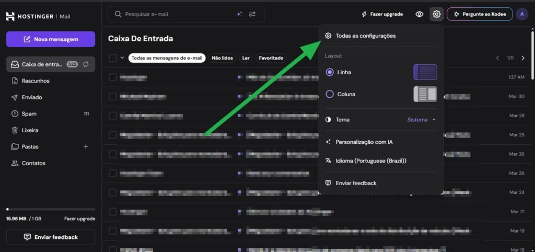
Task: Check the message dated Mar 24
Action: tap(113, 192)
